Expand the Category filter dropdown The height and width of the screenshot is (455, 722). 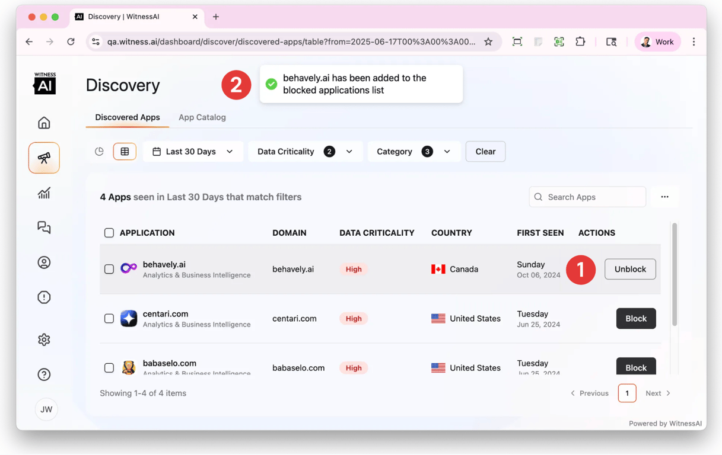(414, 152)
